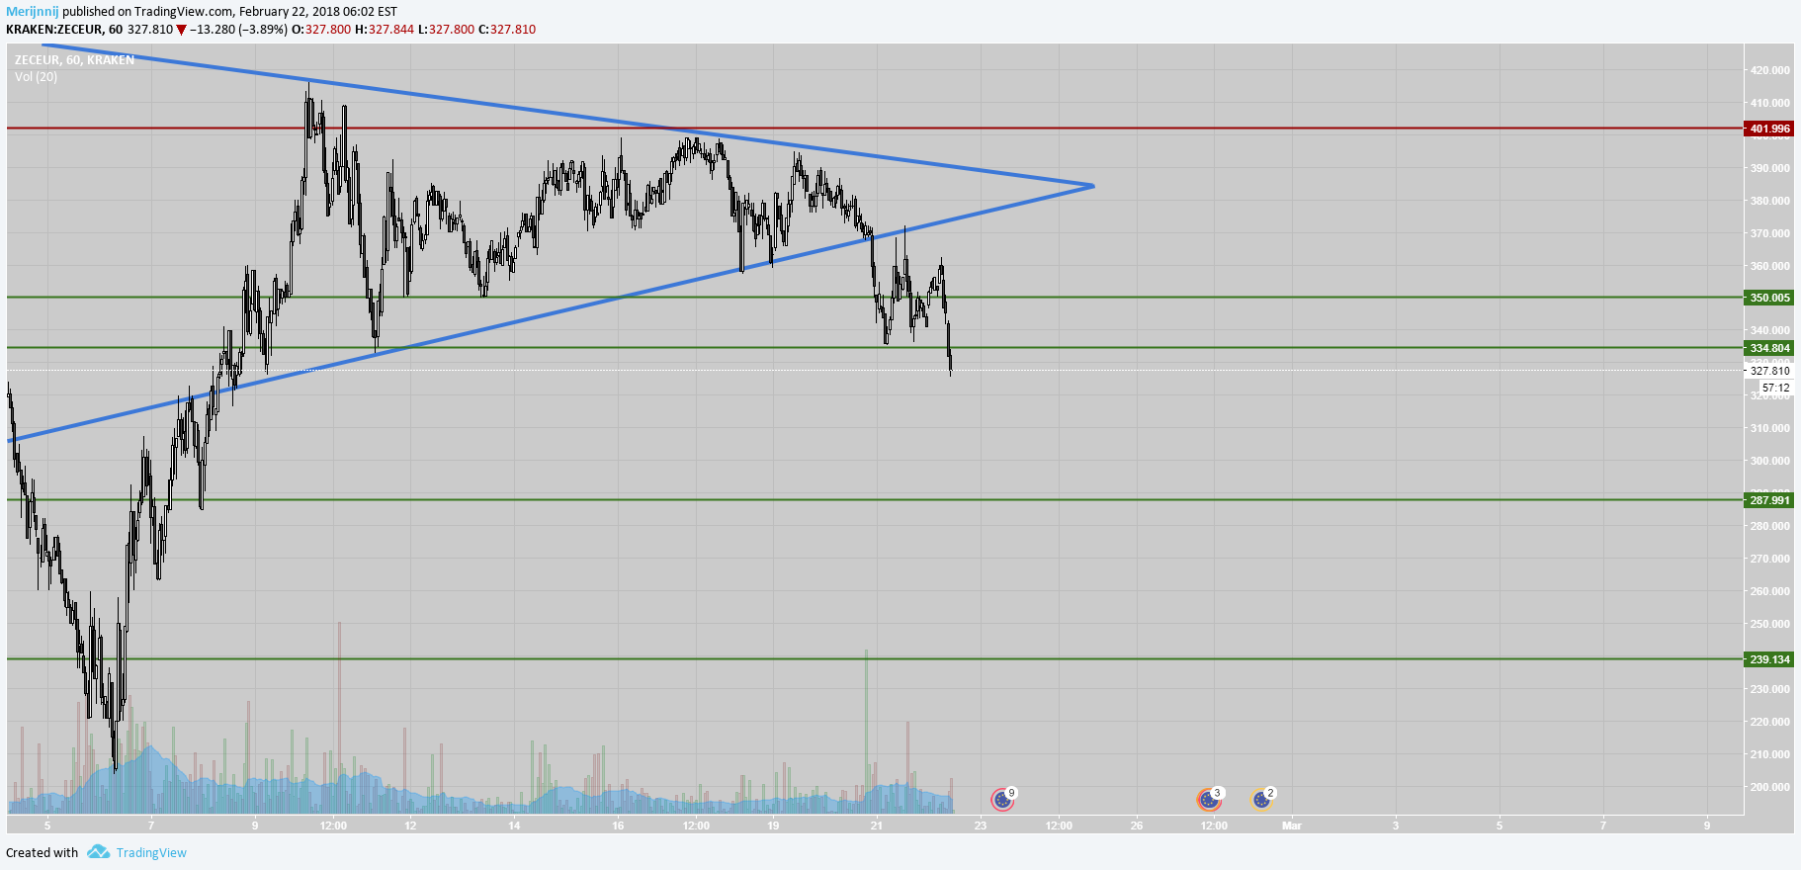Select the 287.991 green price label
The height and width of the screenshot is (870, 1801).
(x=1769, y=500)
